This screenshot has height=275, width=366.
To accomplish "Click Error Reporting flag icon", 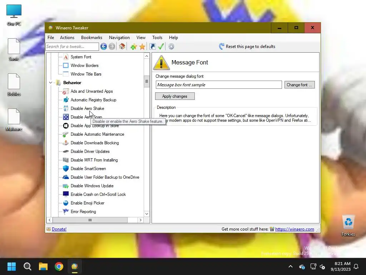I will coord(66,211).
